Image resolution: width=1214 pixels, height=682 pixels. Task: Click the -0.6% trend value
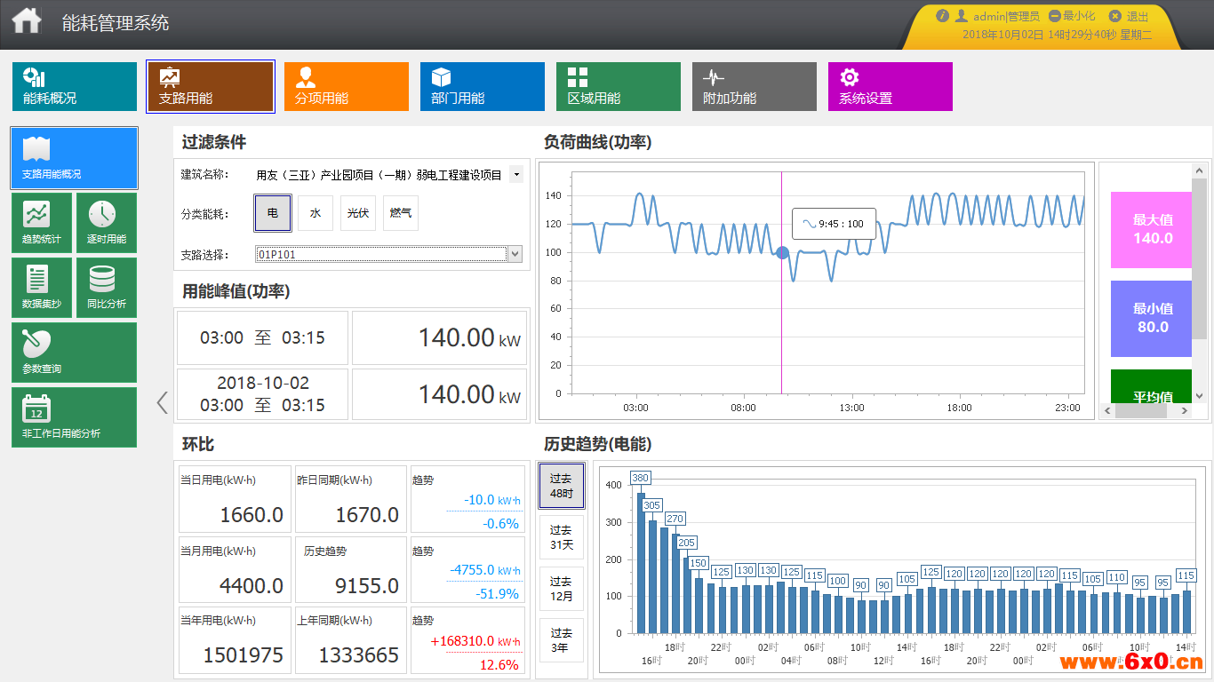pyautogui.click(x=500, y=524)
